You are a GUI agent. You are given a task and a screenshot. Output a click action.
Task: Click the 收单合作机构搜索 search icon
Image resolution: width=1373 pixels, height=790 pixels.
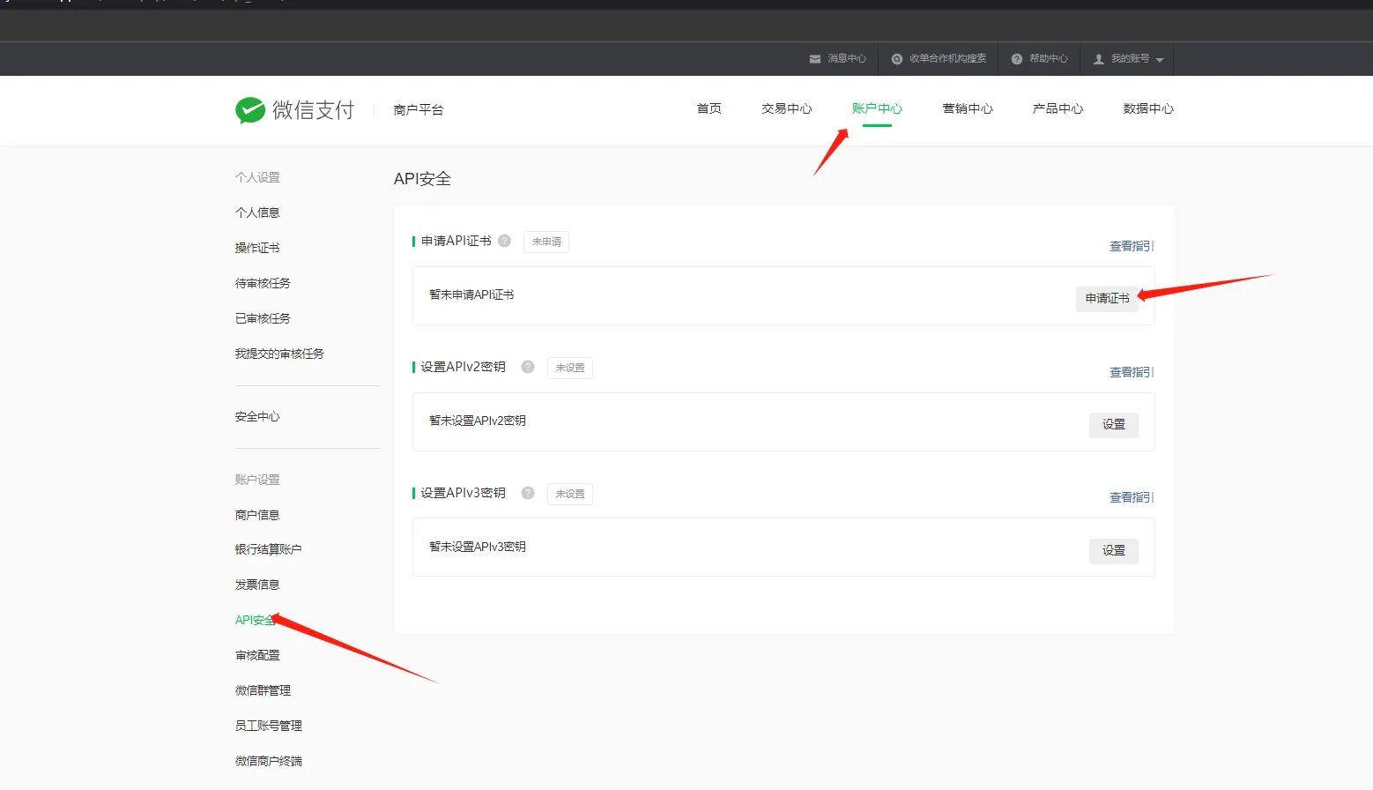coord(896,58)
